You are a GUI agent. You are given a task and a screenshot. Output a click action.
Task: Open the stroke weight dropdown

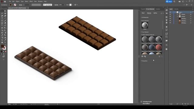pos(30,5)
